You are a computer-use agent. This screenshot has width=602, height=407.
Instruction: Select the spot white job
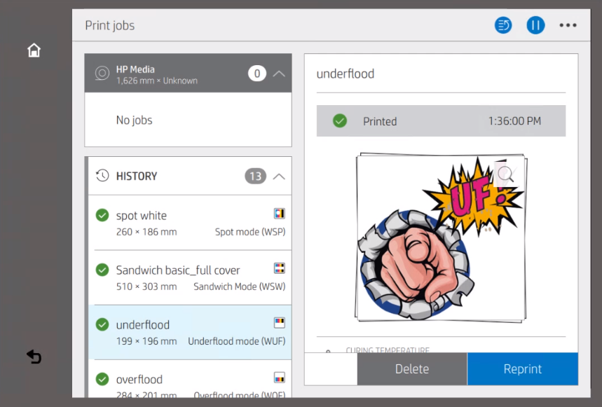190,223
